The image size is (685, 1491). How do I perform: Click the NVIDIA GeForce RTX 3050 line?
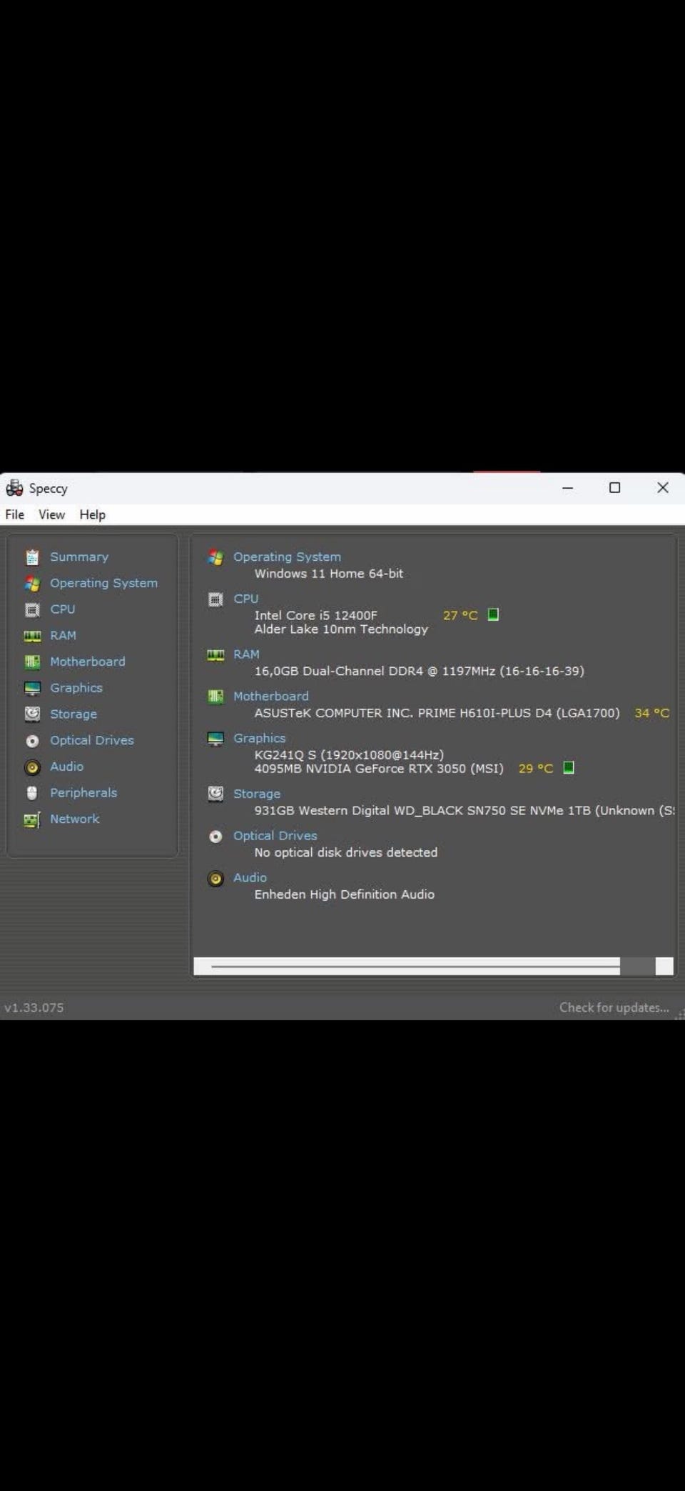[379, 769]
